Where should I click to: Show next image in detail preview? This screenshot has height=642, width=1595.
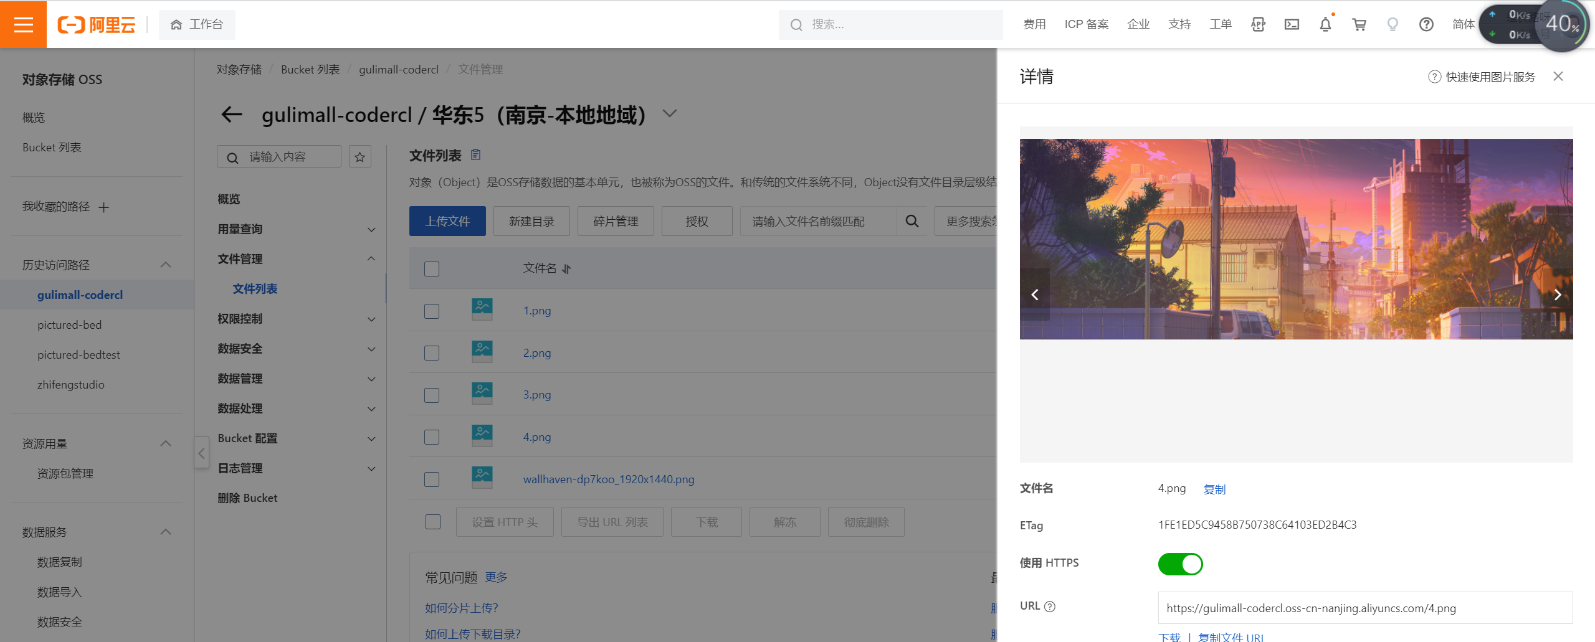(x=1558, y=295)
